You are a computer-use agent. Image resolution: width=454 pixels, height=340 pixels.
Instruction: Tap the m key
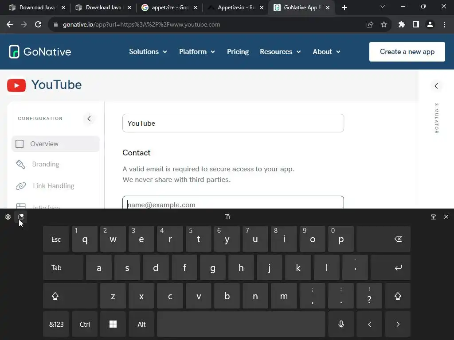pos(284,296)
